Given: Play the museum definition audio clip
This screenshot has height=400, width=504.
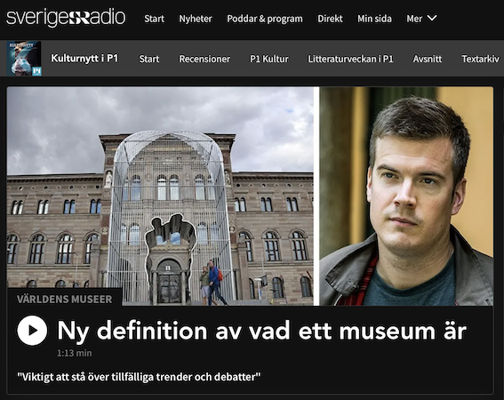Looking at the screenshot, I should point(32,331).
